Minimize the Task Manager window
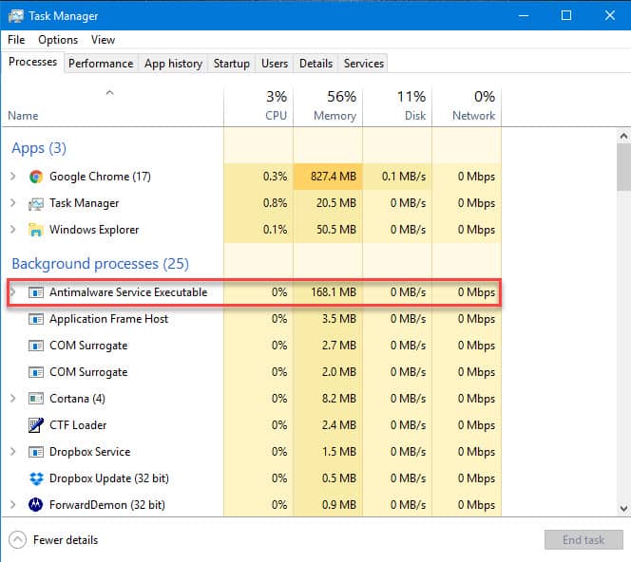Viewport: 631px width, 562px height. [x=524, y=16]
